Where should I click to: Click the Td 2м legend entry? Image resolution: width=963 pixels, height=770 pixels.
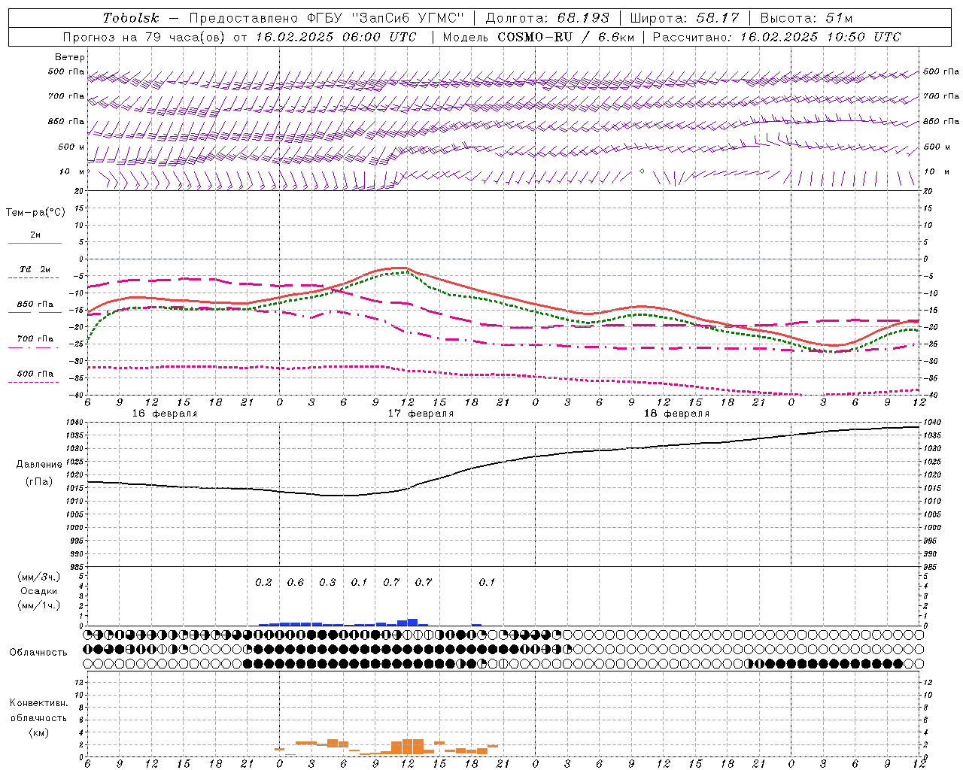(x=35, y=269)
